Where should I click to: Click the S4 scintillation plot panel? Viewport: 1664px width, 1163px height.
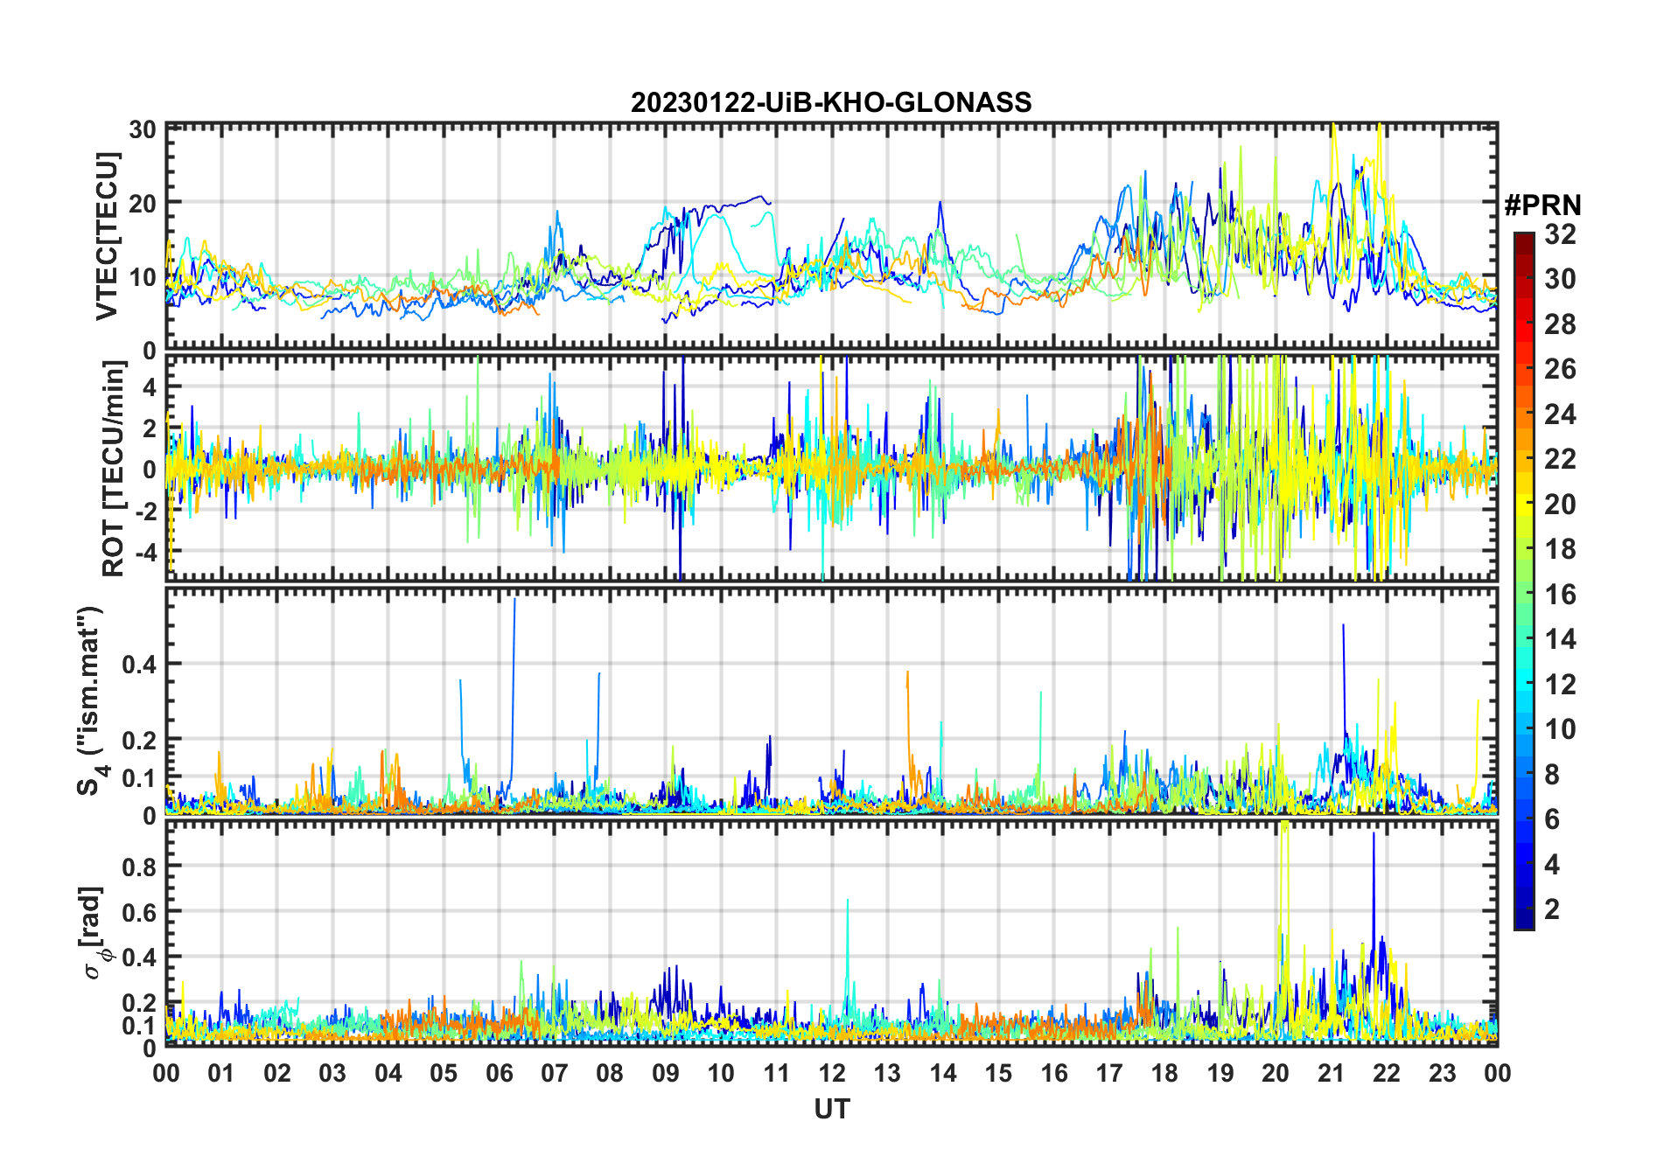click(831, 701)
